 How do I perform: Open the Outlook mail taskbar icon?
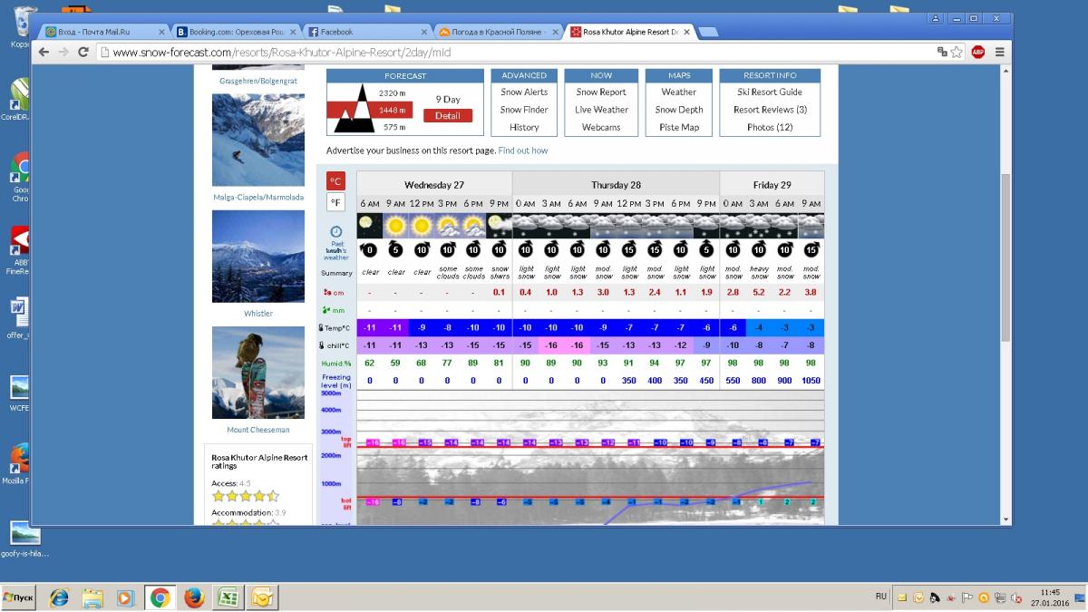[x=261, y=597]
